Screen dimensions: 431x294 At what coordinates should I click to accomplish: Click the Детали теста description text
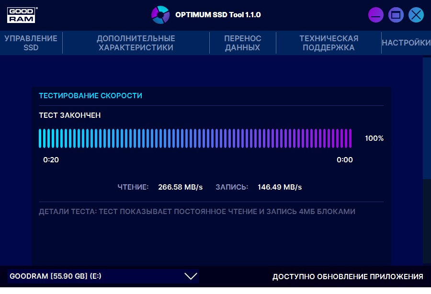click(197, 212)
